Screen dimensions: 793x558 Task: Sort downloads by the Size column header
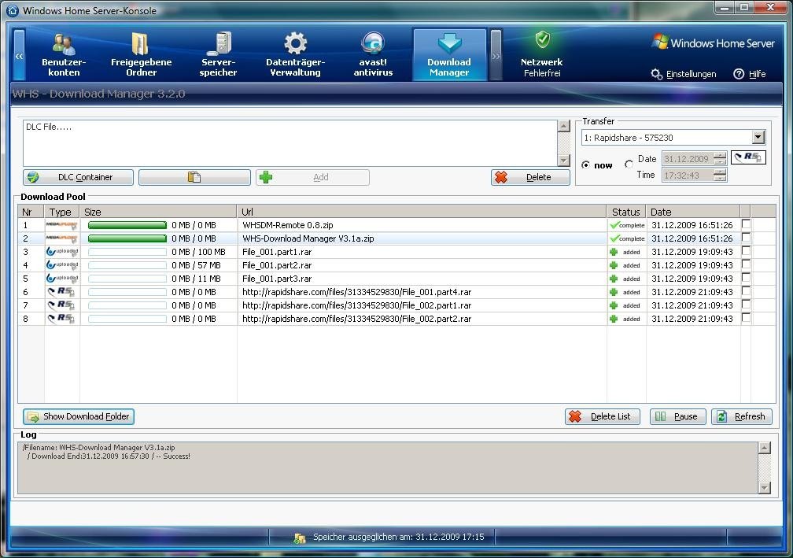point(158,212)
